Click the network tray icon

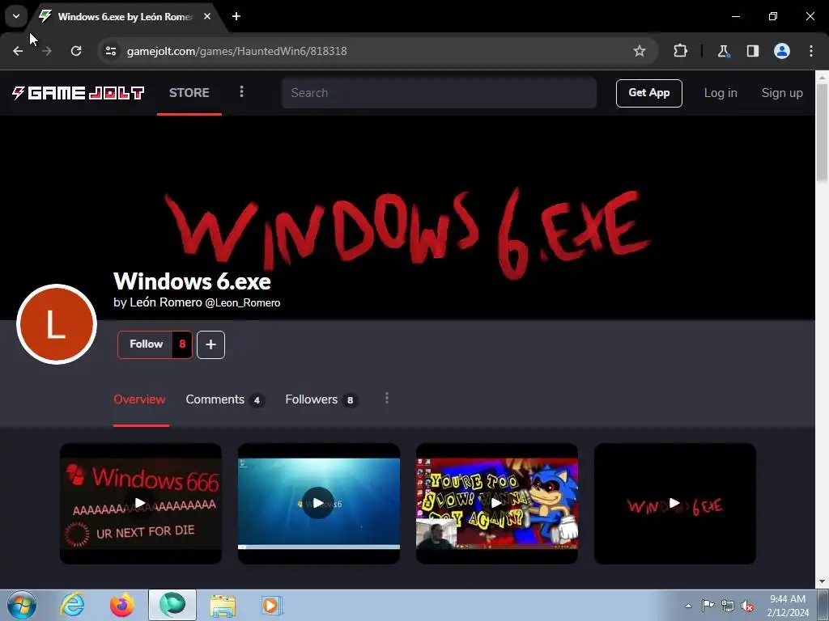[x=728, y=606]
